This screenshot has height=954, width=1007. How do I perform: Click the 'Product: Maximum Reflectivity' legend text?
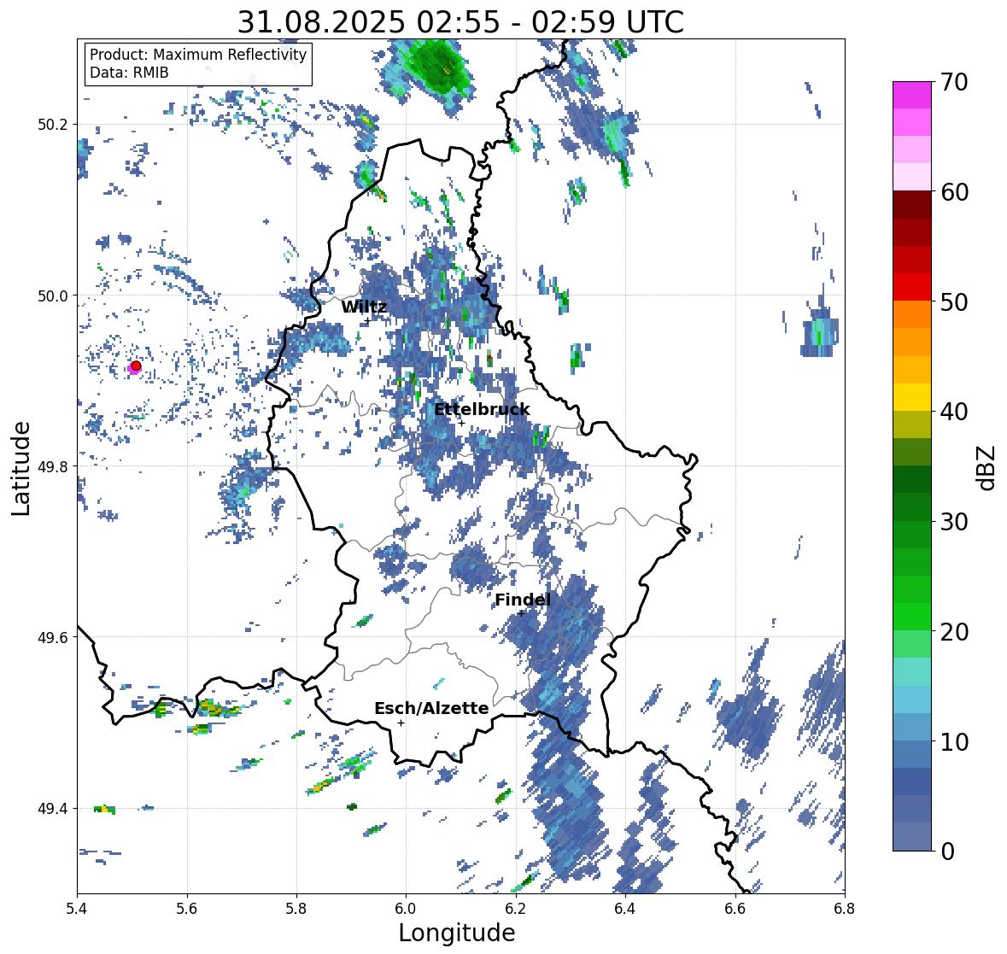tap(198, 55)
